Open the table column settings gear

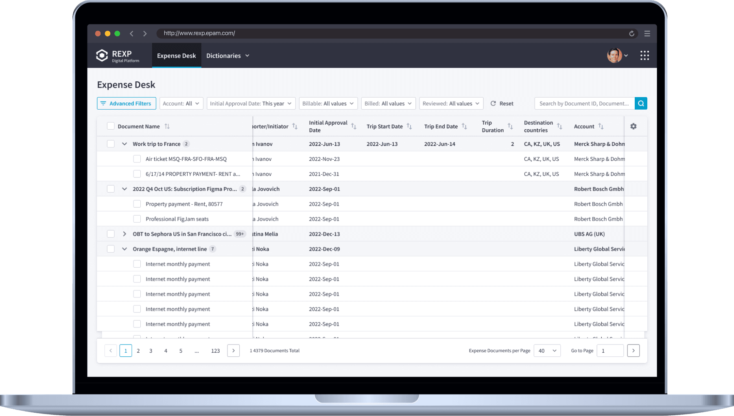coord(634,126)
